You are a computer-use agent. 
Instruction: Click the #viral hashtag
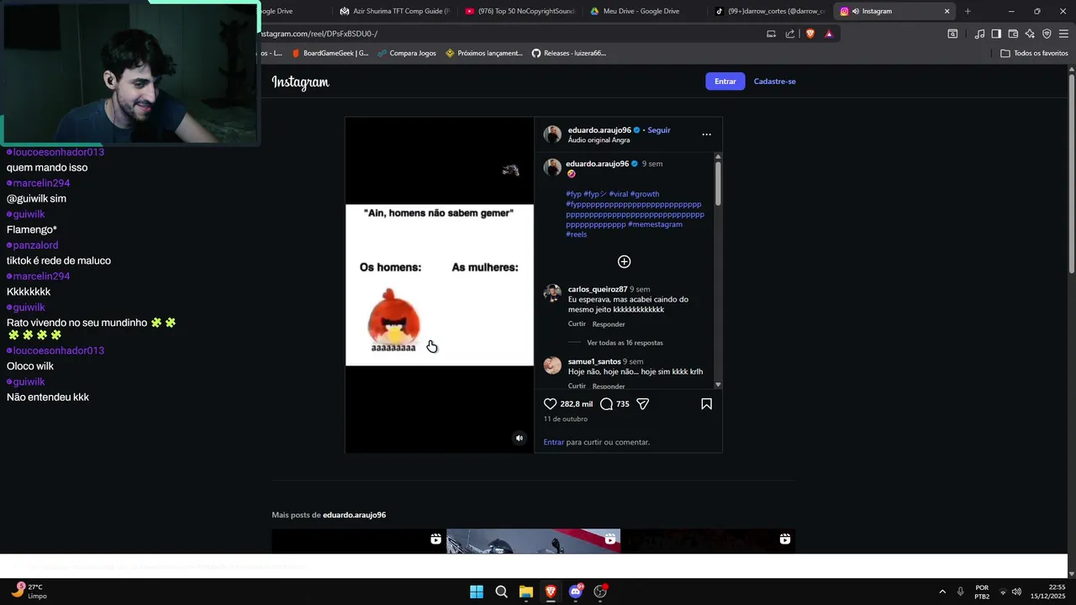click(618, 194)
